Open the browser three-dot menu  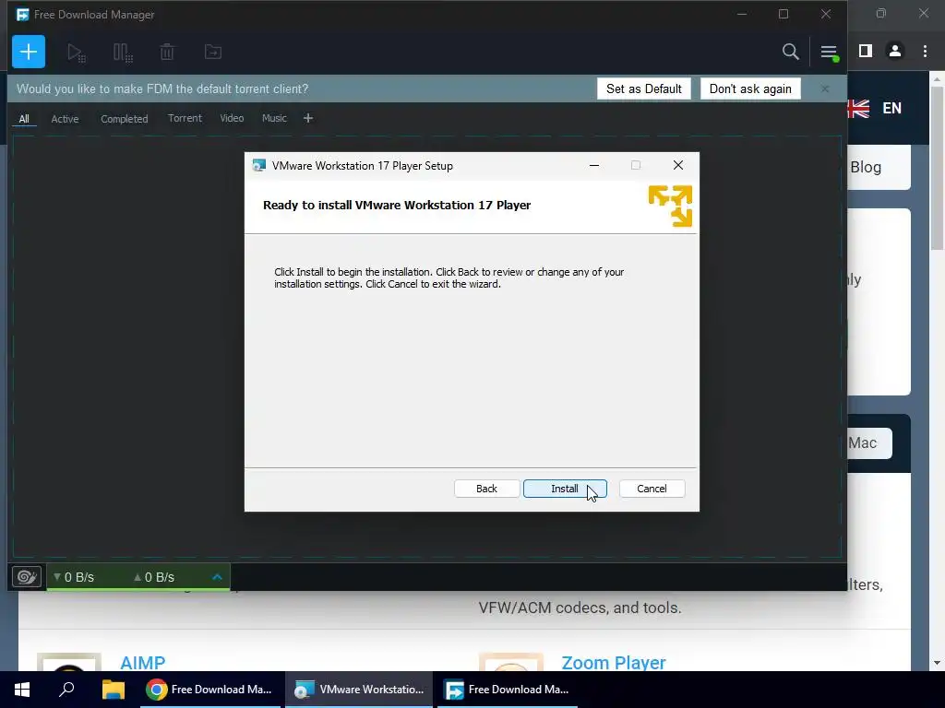click(925, 52)
